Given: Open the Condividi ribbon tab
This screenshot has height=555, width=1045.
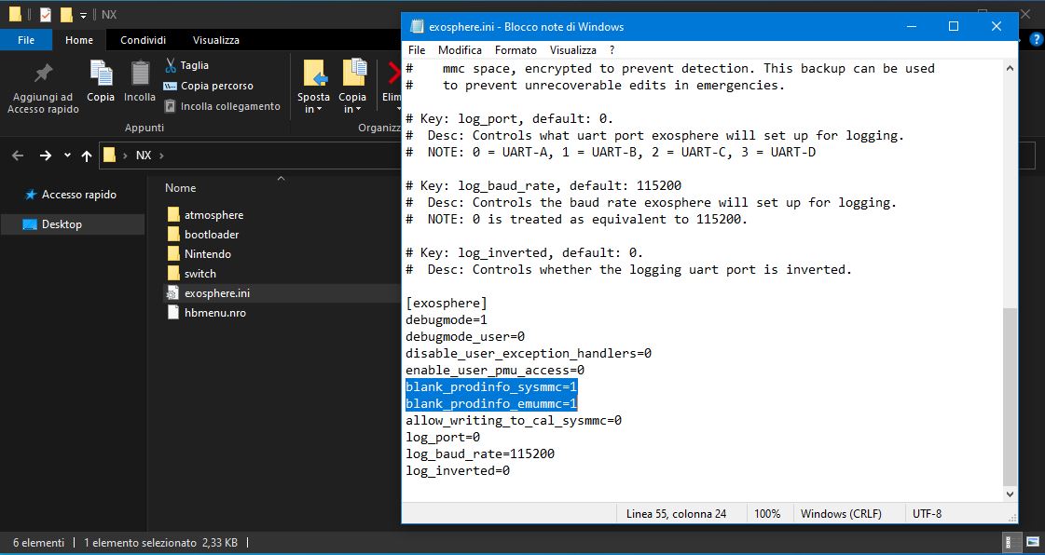Looking at the screenshot, I should coord(143,40).
